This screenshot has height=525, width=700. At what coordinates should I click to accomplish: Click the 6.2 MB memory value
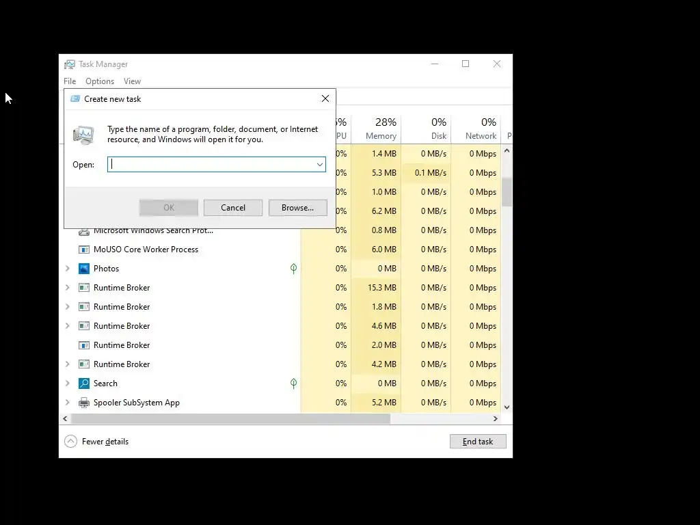click(384, 211)
